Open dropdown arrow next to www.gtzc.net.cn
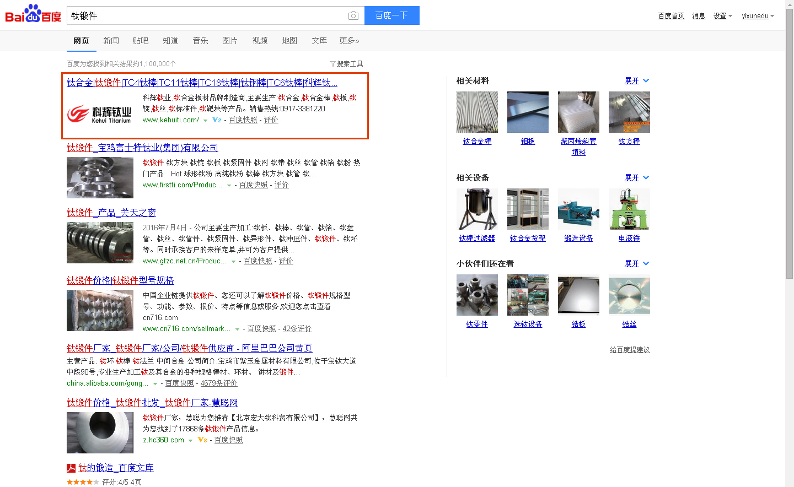This screenshot has width=794, height=487. click(x=233, y=262)
